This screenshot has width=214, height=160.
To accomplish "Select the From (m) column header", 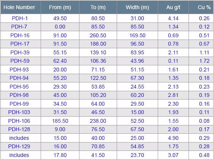I will click(60, 7).
